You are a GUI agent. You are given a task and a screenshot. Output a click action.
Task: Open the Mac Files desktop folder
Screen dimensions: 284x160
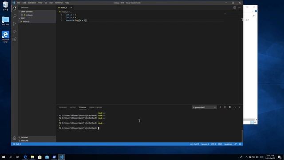(5, 21)
